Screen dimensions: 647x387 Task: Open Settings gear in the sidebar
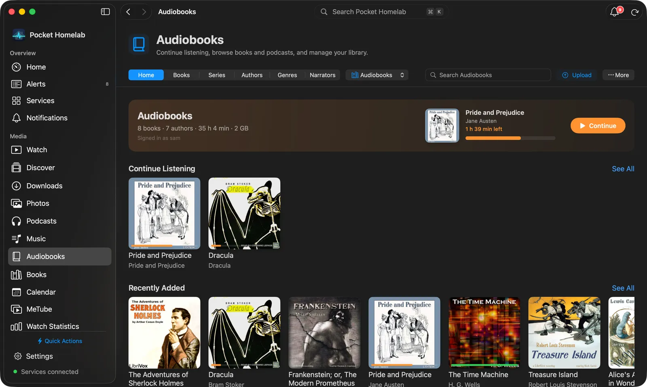point(17,356)
